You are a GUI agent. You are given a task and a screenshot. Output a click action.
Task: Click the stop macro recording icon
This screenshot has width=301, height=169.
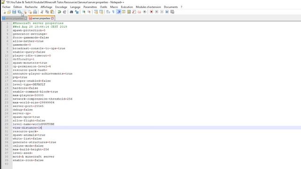point(157,12)
